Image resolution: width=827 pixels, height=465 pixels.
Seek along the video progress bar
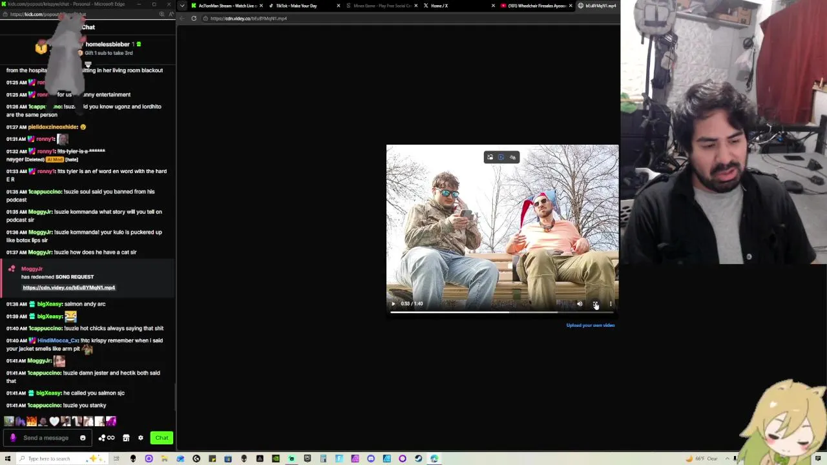tap(502, 313)
